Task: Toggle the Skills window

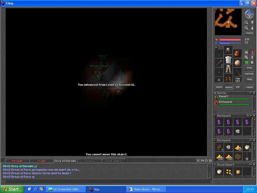Action: 219,87
